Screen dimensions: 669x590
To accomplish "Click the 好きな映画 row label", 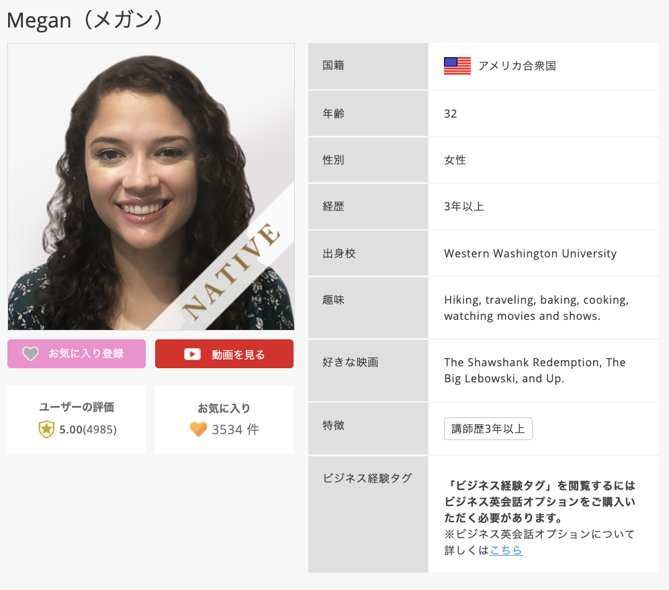I will 350,362.
